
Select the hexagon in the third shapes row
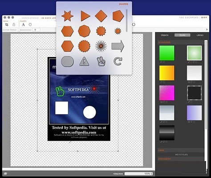tap(67, 46)
